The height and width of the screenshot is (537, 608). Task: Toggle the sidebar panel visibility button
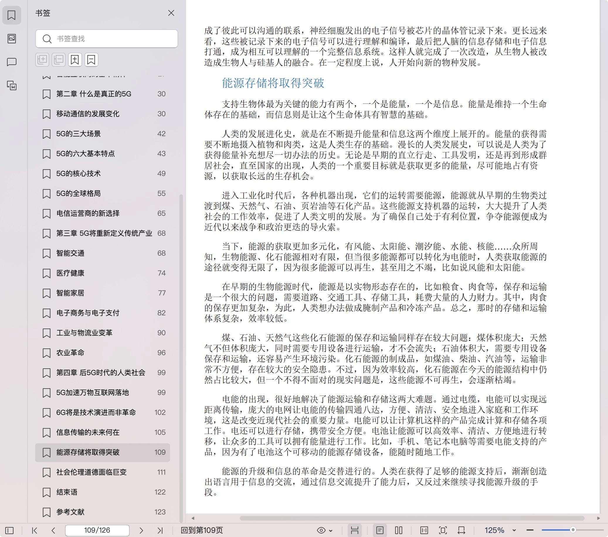[x=9, y=530]
